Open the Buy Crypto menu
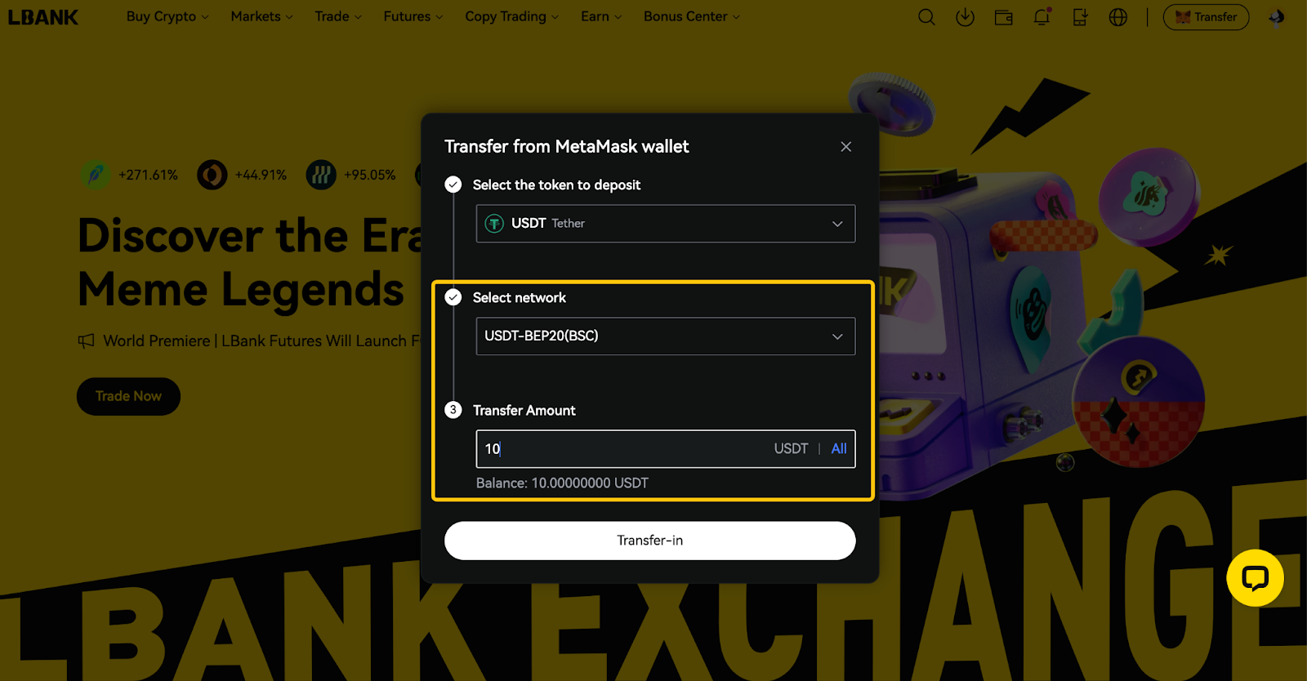This screenshot has width=1307, height=681. coord(167,16)
